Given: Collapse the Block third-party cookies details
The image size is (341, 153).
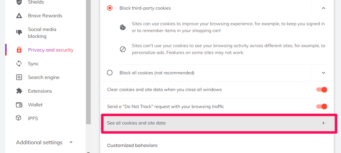Looking at the screenshot, I should point(323,8).
